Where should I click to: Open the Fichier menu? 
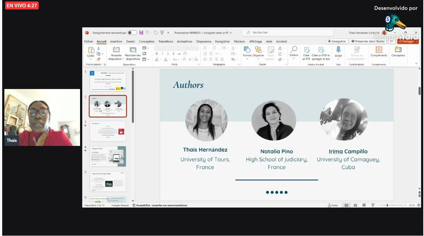click(88, 42)
